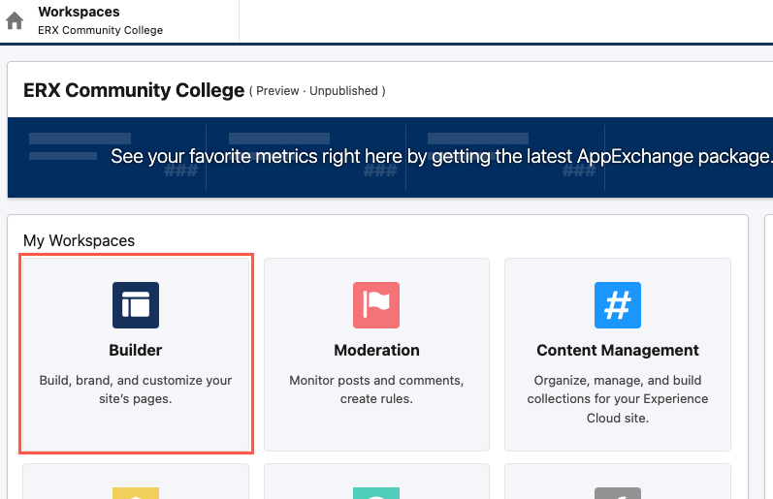Click the My Workspaces section heading

tap(79, 240)
